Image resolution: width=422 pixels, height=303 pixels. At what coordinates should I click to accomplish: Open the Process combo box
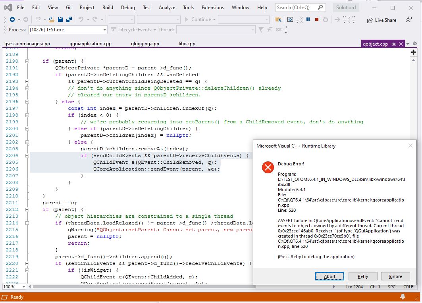67,30
